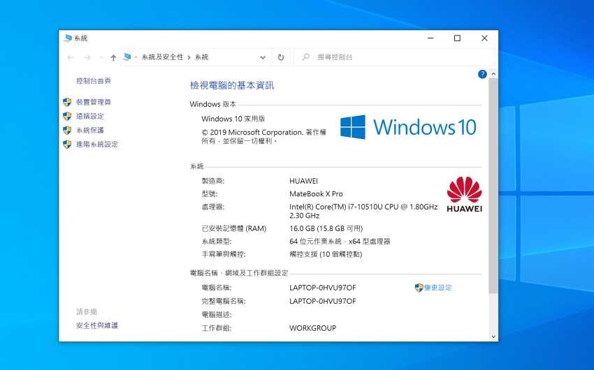Click shield icon beside 進階系統設定

click(x=67, y=144)
